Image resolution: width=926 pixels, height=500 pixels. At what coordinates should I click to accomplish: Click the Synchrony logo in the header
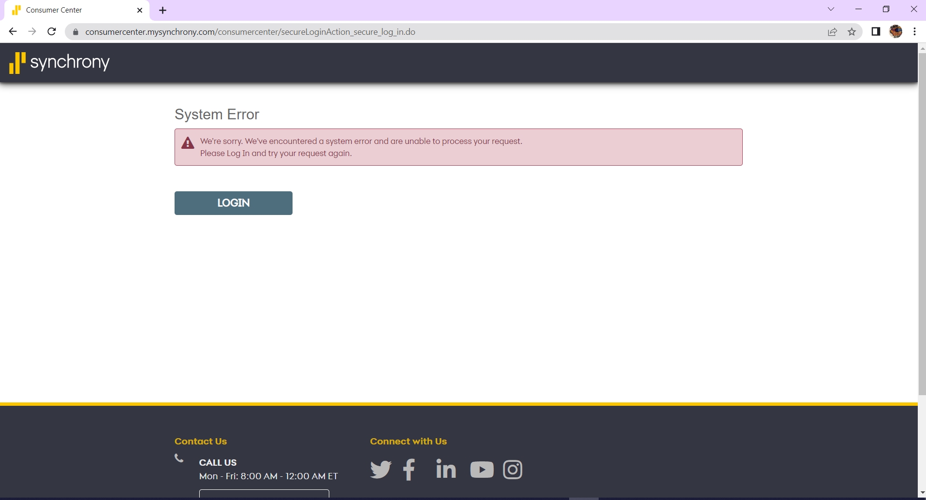point(59,62)
